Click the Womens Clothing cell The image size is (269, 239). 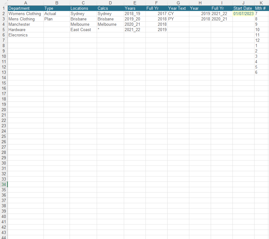26,14
